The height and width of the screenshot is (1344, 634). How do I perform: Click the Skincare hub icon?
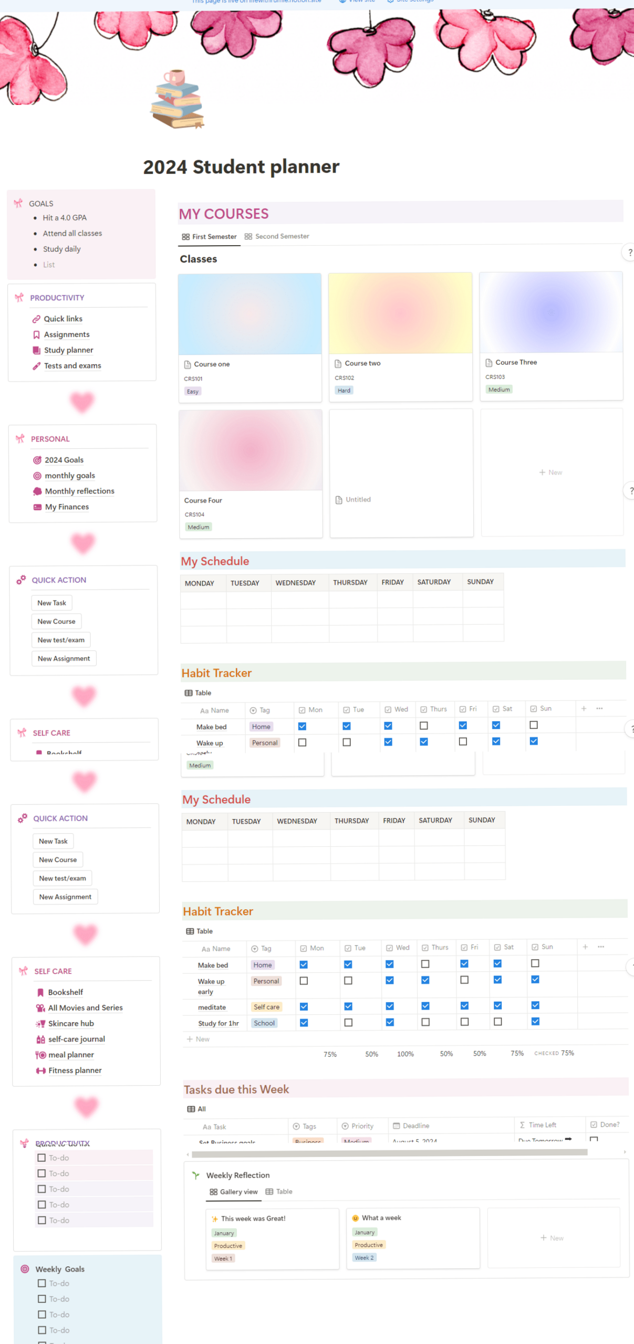coord(40,1023)
